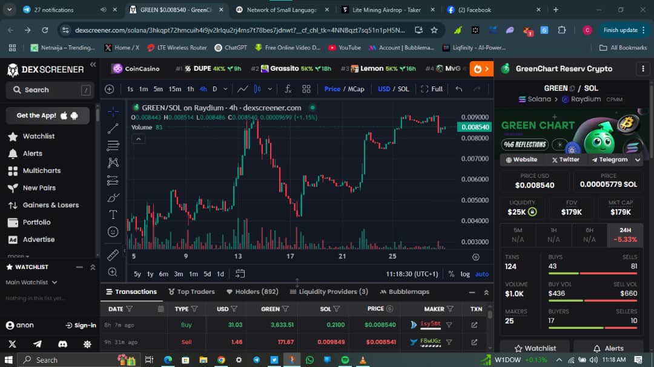Open the Fibonacci retracement tool
The height and width of the screenshot is (367, 654).
(113, 146)
